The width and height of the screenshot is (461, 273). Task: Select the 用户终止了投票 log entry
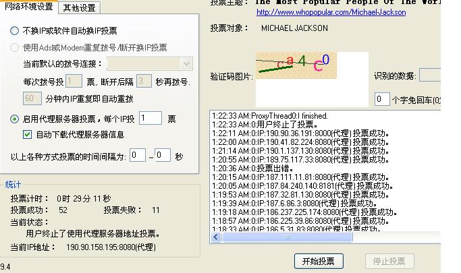[263, 125]
